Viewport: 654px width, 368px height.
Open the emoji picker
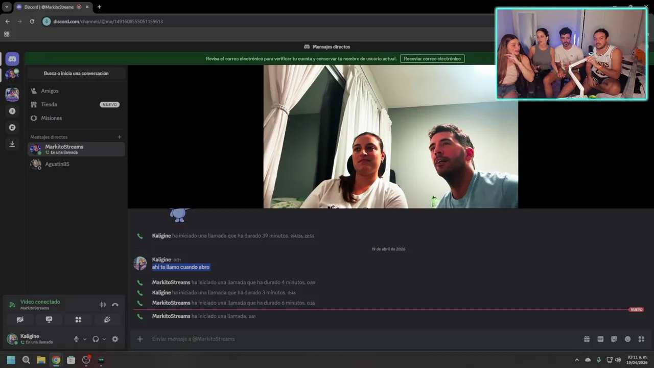coord(627,339)
